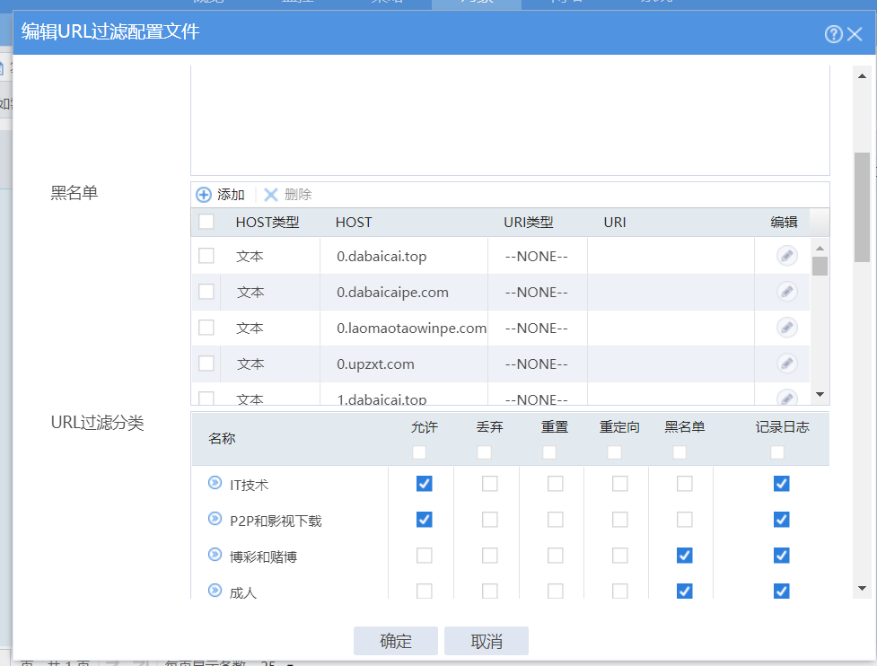The width and height of the screenshot is (877, 666).
Task: Click the 确定 confirm button
Action: (x=396, y=641)
